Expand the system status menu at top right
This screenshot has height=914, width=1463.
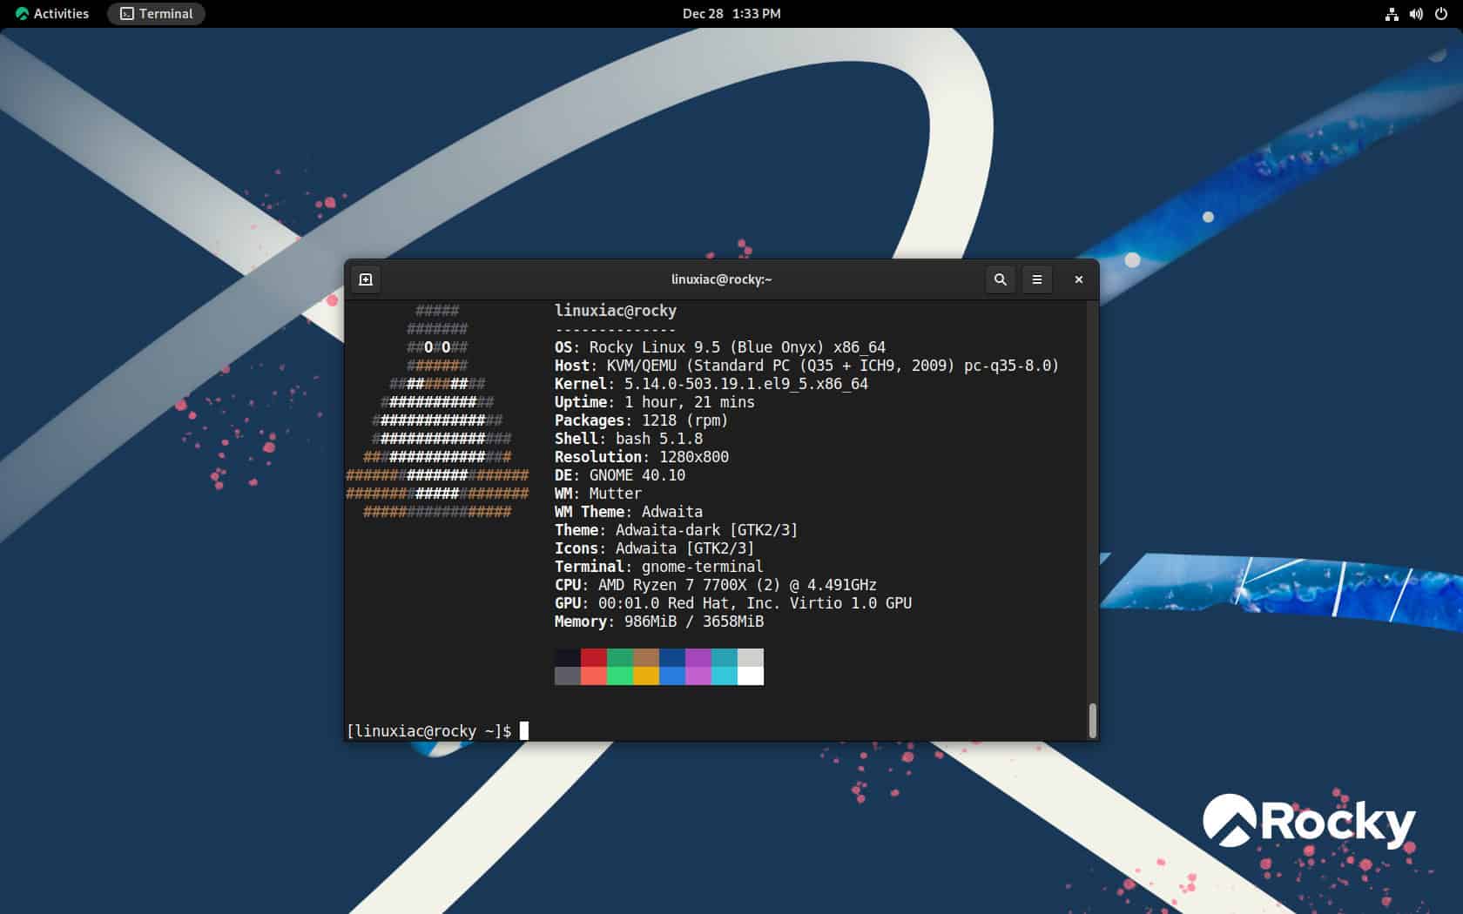1416,13
